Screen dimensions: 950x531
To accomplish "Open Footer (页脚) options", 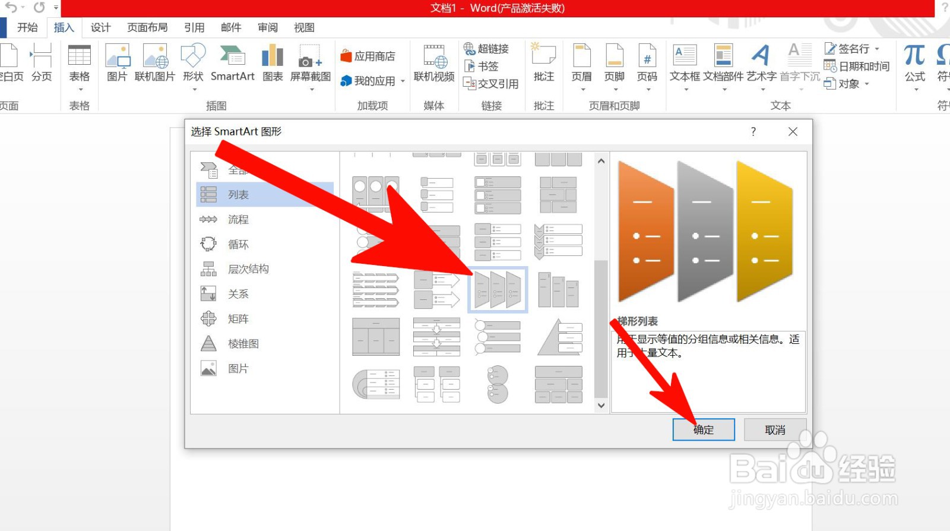I will coord(615,67).
